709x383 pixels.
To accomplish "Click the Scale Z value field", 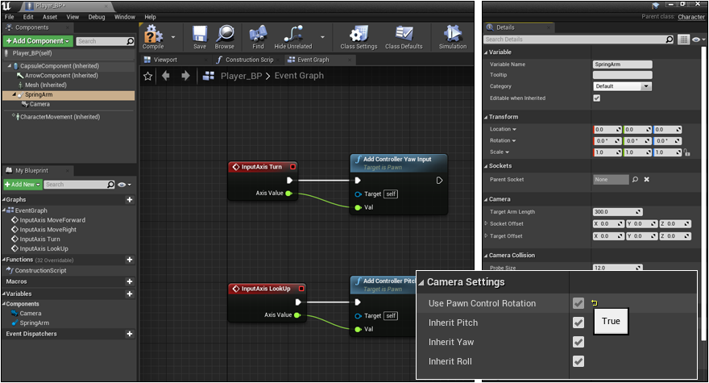I will click(667, 152).
